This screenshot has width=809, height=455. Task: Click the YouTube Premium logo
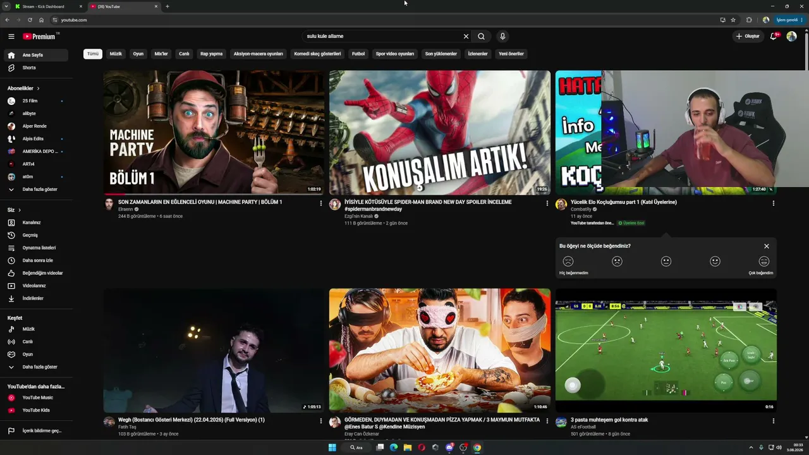tap(40, 37)
